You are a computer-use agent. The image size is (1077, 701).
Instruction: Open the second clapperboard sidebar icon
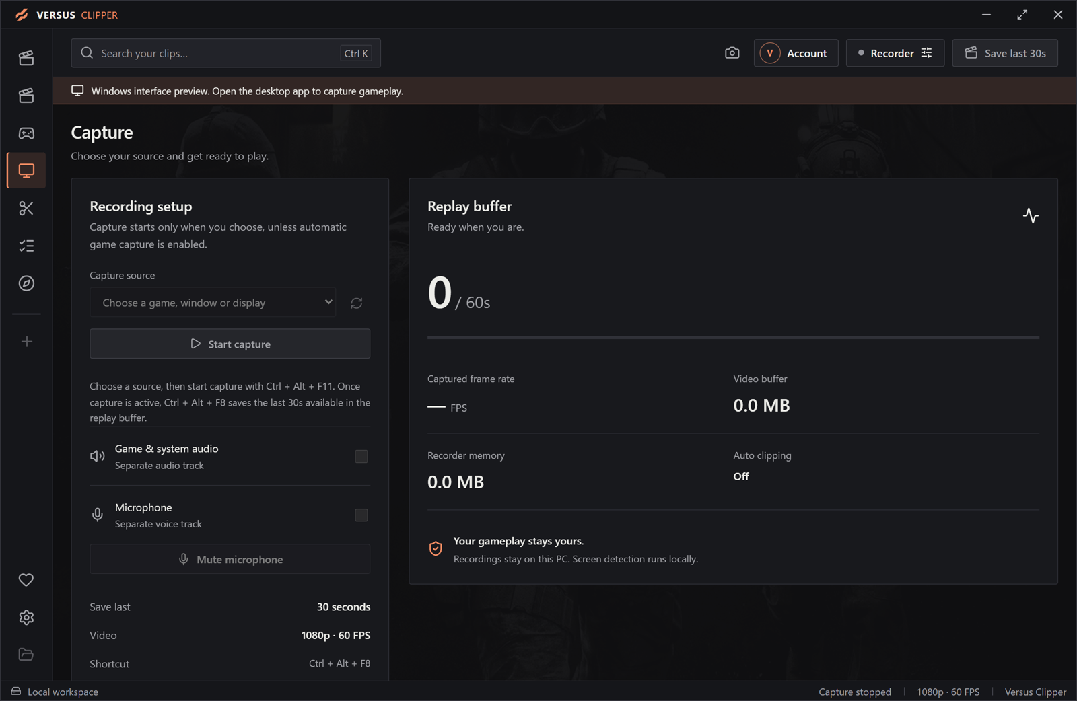pos(26,96)
